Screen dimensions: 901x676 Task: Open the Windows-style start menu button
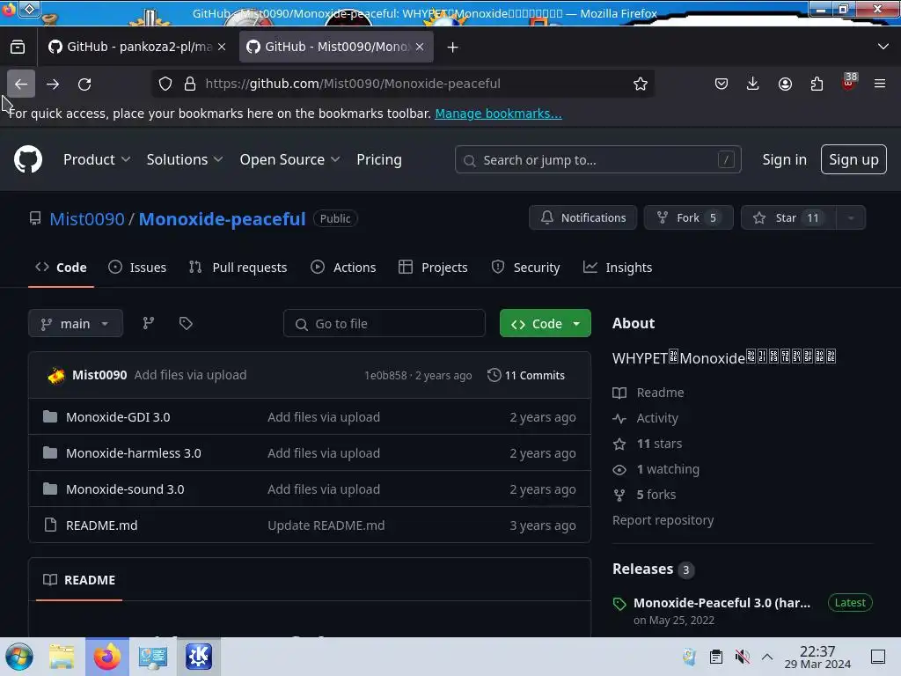click(19, 657)
